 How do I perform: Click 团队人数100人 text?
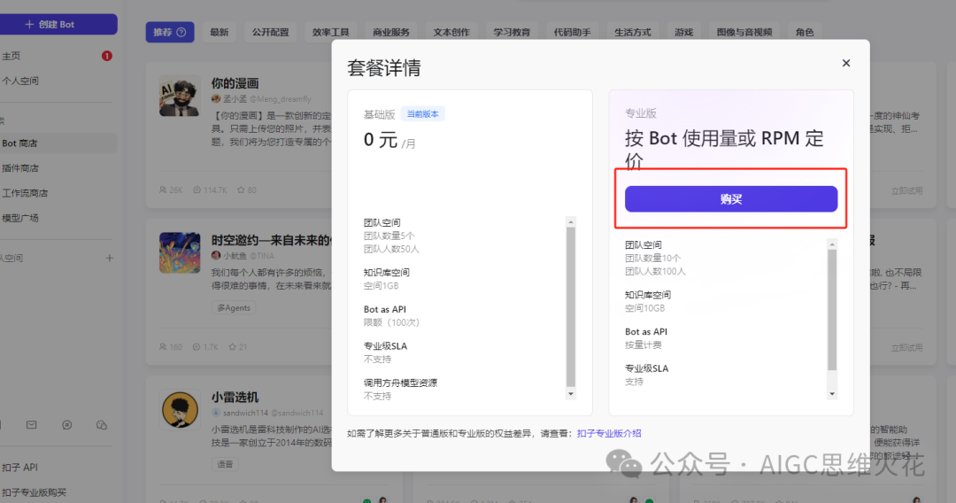655,271
